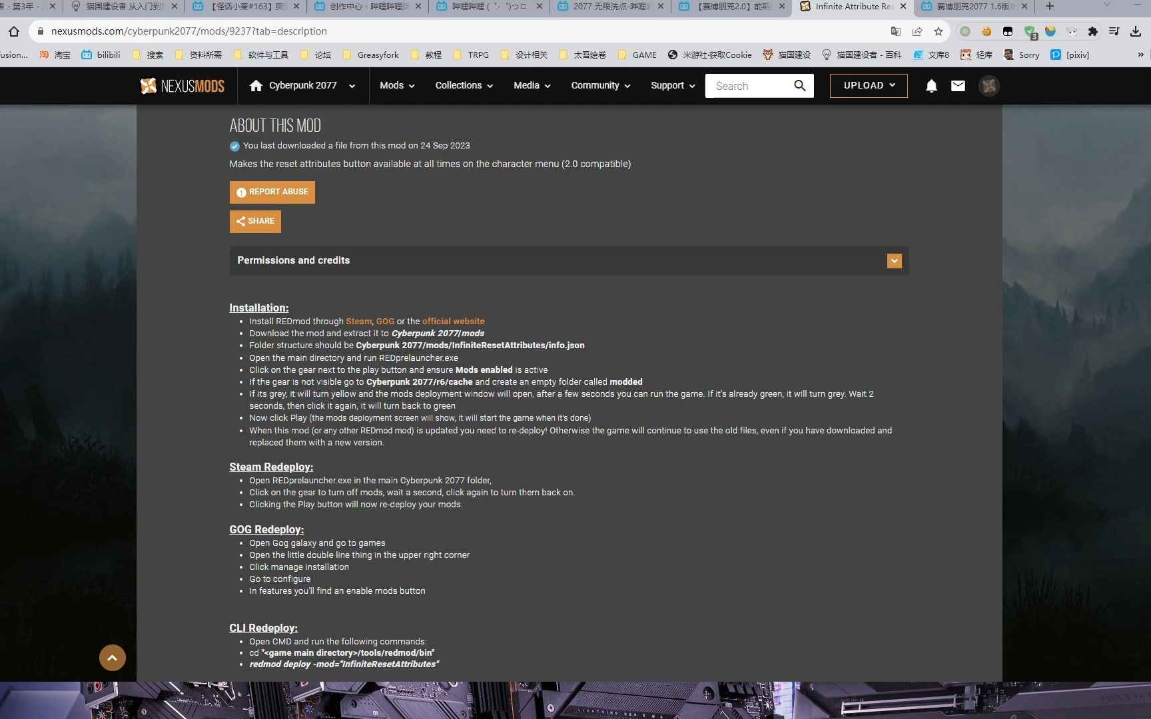Open the media control icon
This screenshot has width=1151, height=719.
point(1114,31)
